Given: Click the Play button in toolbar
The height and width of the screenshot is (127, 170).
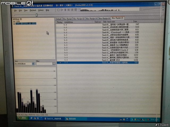Looking at the screenshot, I should click(x=62, y=10).
